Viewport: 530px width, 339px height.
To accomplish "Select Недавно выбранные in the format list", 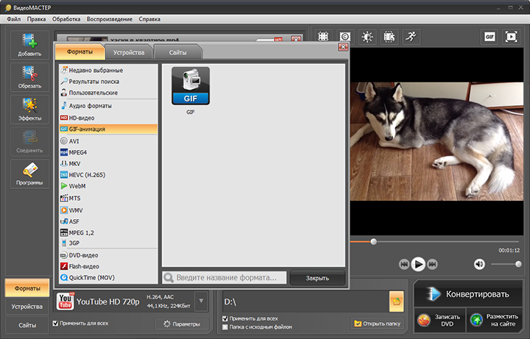I will (x=108, y=71).
